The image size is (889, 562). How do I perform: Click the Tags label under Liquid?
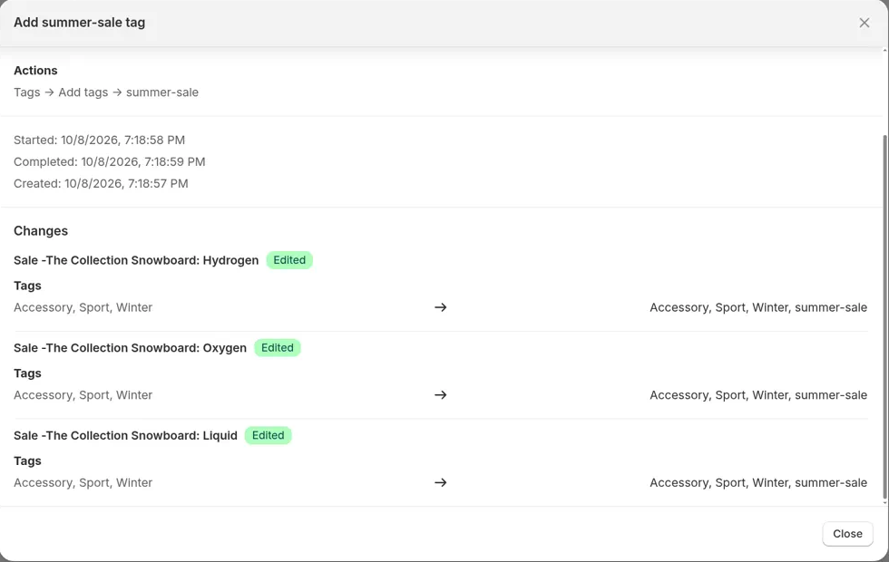(x=27, y=460)
